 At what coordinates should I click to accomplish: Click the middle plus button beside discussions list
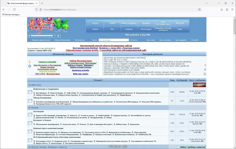pyautogui.click(x=205, y=69)
